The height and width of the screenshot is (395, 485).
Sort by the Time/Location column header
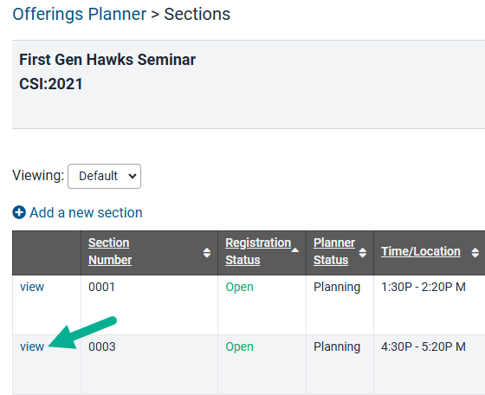421,251
